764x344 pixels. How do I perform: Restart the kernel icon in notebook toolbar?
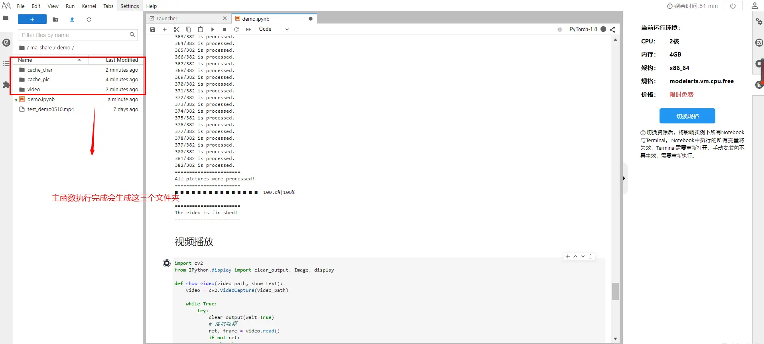(236, 29)
